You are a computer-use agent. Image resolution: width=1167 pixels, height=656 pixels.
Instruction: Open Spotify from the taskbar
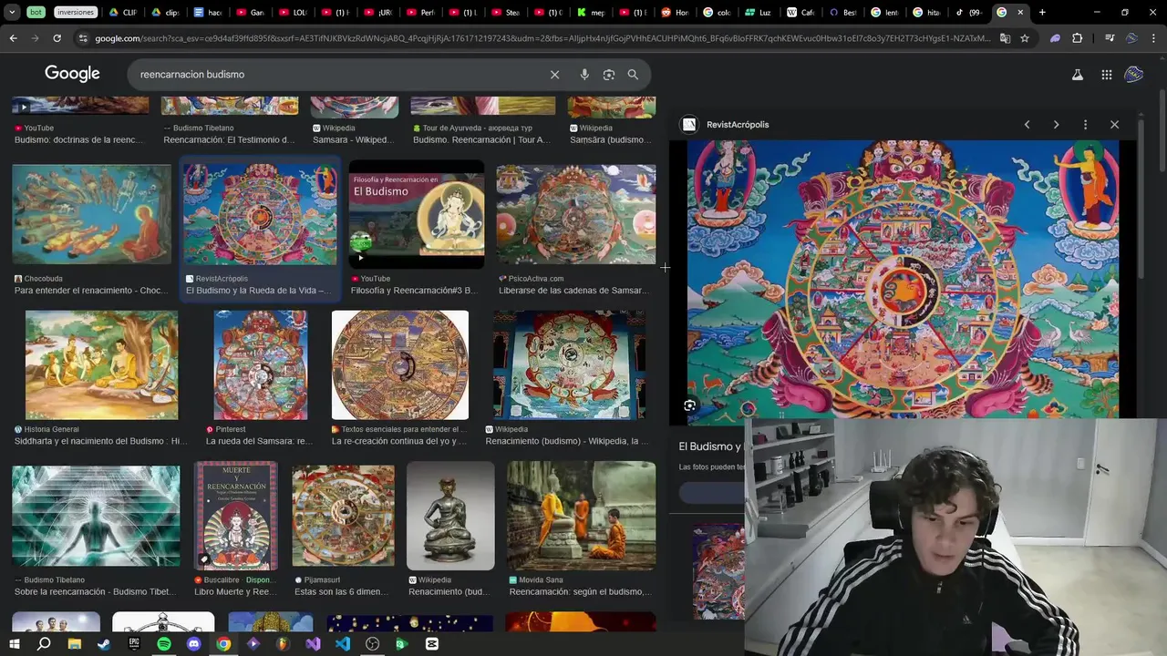(164, 644)
